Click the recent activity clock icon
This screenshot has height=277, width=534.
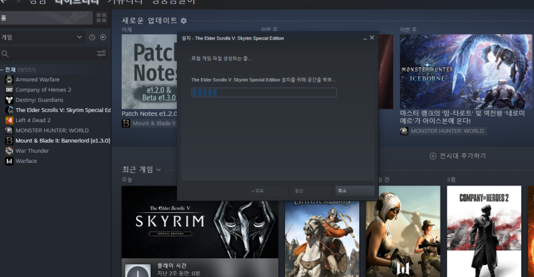point(92,37)
